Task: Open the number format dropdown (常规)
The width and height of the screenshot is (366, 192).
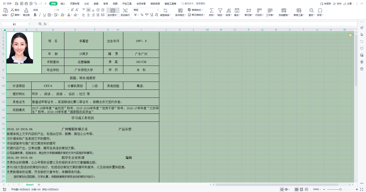Action: click(x=158, y=10)
